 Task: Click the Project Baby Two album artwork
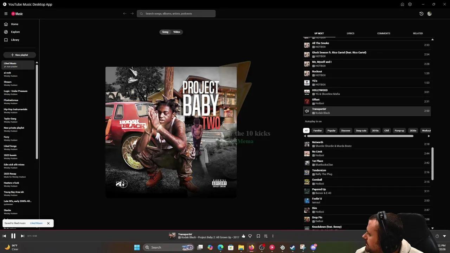(171, 132)
